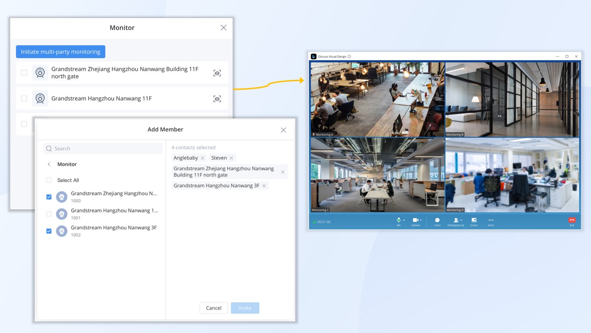
Task: Uncheck Grandstream Hangzhou Nanwang 3F checkbox
Action: (x=49, y=231)
